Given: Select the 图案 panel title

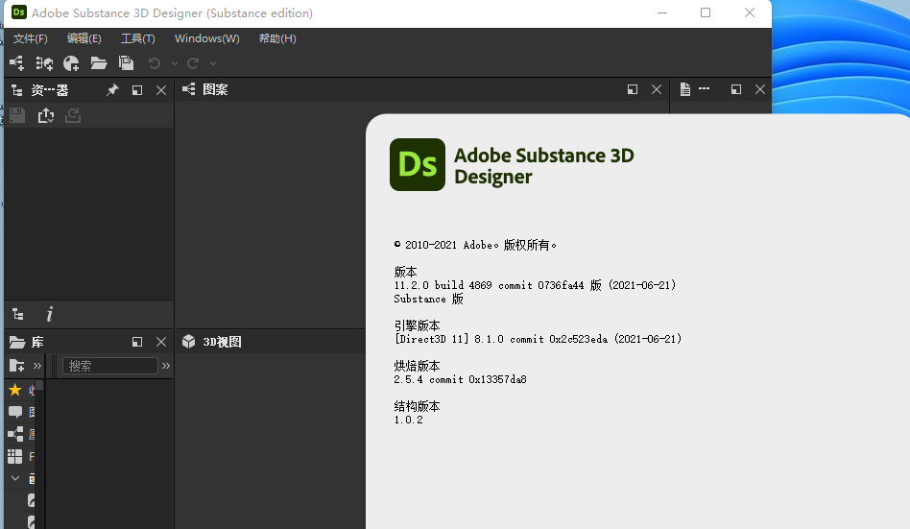Looking at the screenshot, I should pyautogui.click(x=215, y=89).
